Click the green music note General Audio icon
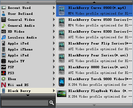Viewport: 133px width, 108px height. point(4,26)
